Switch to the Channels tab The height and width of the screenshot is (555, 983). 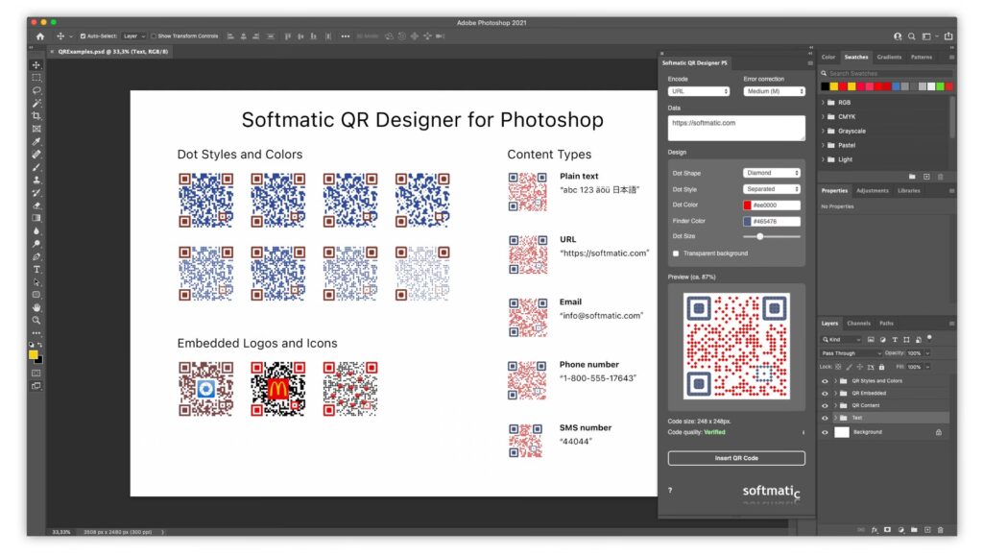858,323
